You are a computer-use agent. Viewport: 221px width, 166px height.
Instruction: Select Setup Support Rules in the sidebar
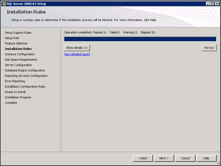[x=18, y=32]
